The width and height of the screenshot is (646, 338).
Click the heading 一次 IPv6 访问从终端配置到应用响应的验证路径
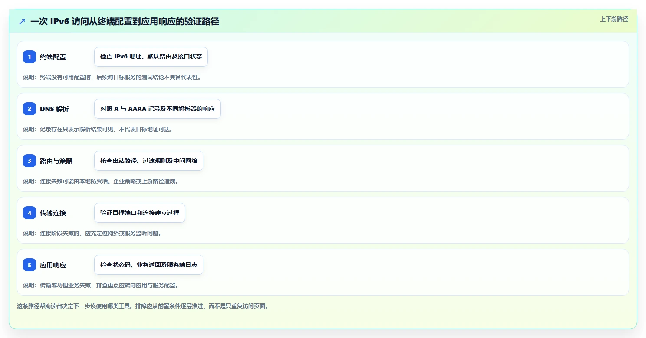point(125,22)
